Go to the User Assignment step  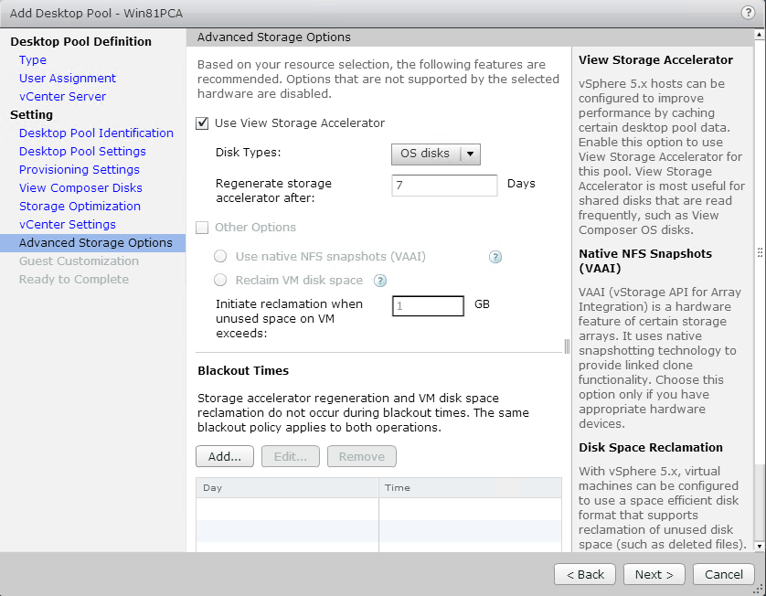68,79
